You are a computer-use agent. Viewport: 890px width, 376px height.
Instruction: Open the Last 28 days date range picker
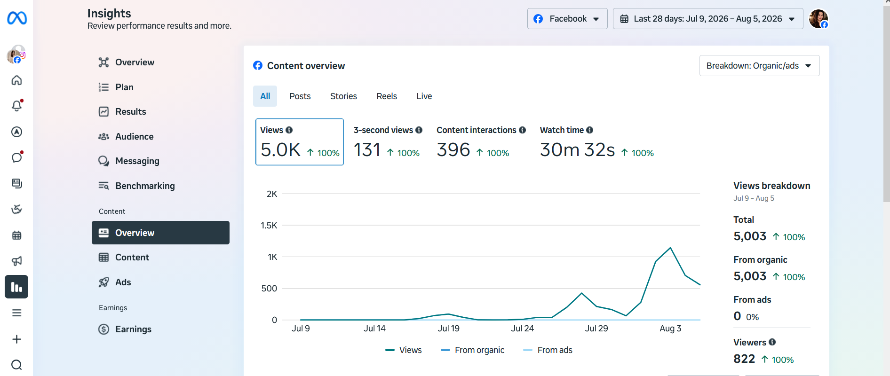[x=708, y=19]
